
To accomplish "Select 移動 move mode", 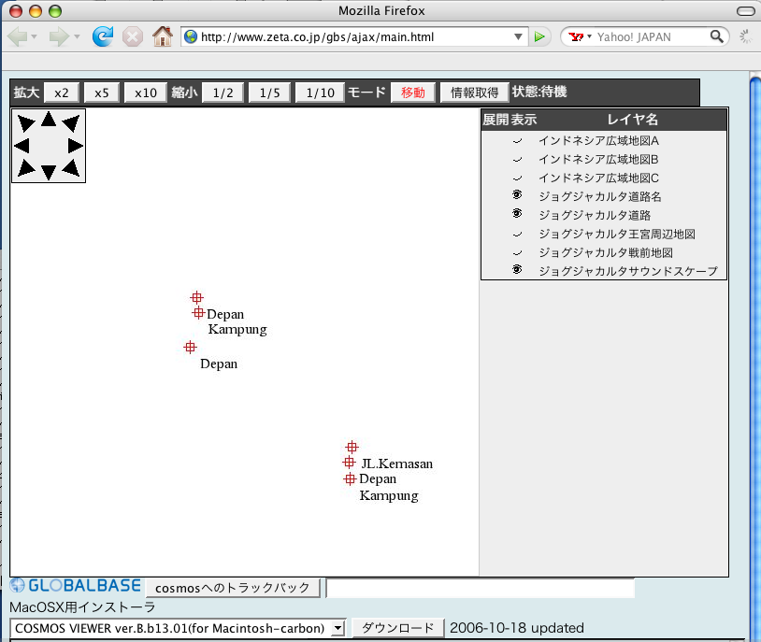I will click(413, 93).
